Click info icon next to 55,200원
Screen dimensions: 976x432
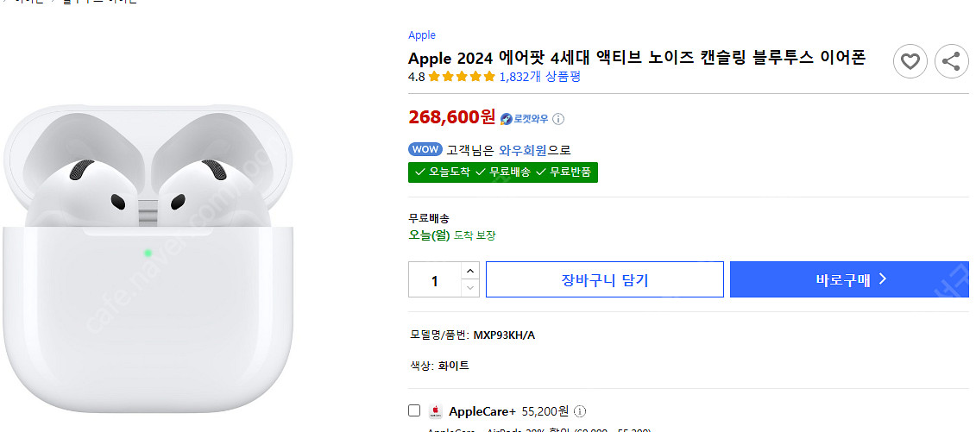pyautogui.click(x=580, y=411)
